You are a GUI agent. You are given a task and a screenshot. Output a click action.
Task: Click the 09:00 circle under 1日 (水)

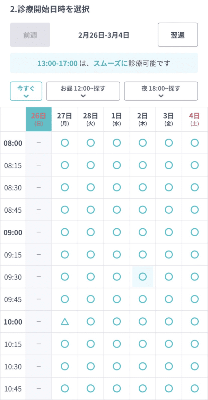tap(117, 232)
